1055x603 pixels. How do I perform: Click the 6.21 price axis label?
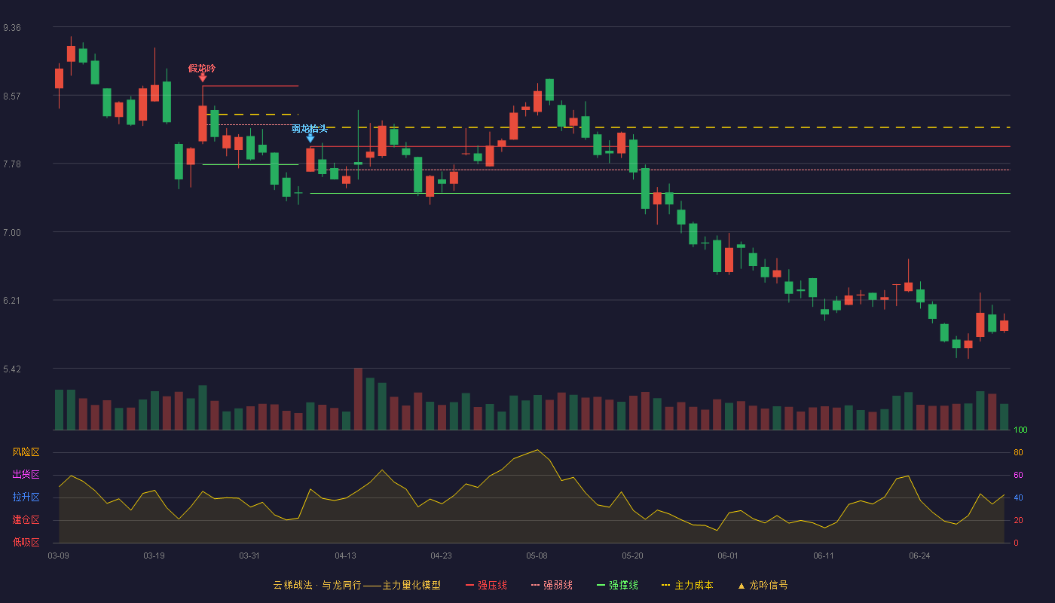click(12, 301)
